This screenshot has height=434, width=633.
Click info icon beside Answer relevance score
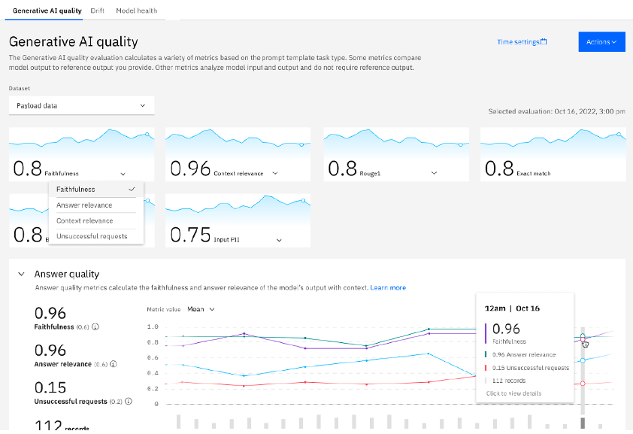(114, 364)
